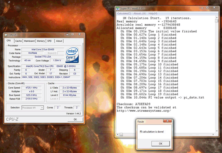This screenshot has width=222, height=153.
Task: Click the Core Voltage value 1.504 V
Action: point(57,61)
